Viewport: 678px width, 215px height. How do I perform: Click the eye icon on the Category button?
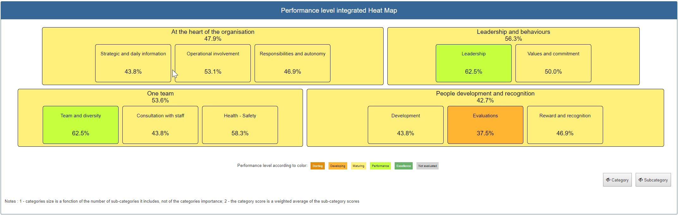[608, 180]
